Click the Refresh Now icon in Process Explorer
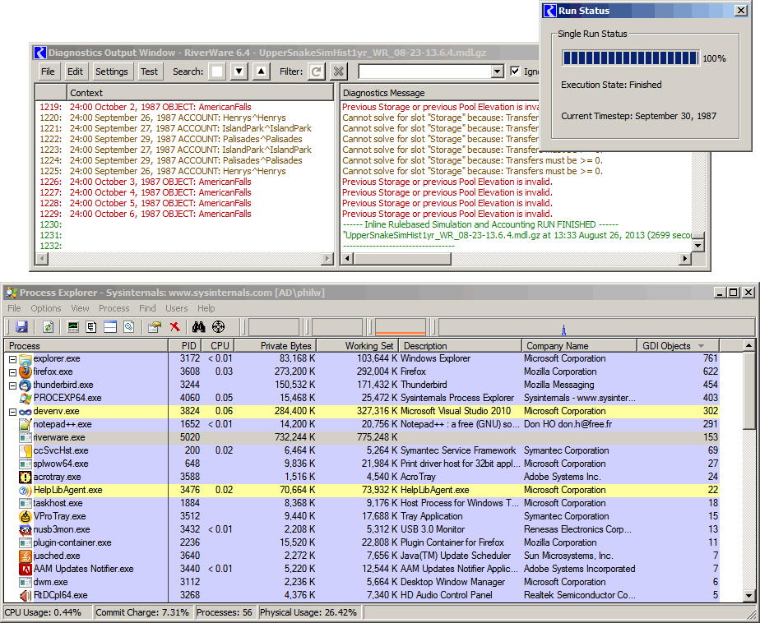760x623 pixels. 48,327
